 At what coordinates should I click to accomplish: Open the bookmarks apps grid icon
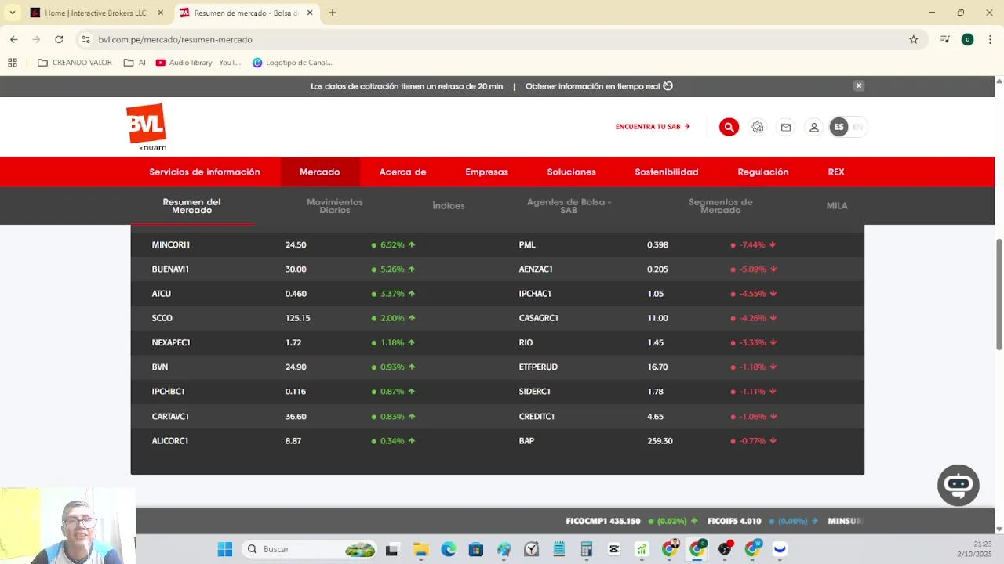tap(13, 63)
